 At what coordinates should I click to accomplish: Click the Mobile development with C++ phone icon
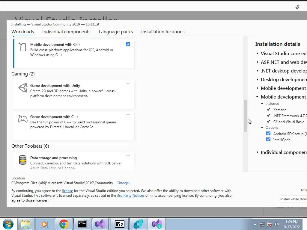tap(22, 47)
